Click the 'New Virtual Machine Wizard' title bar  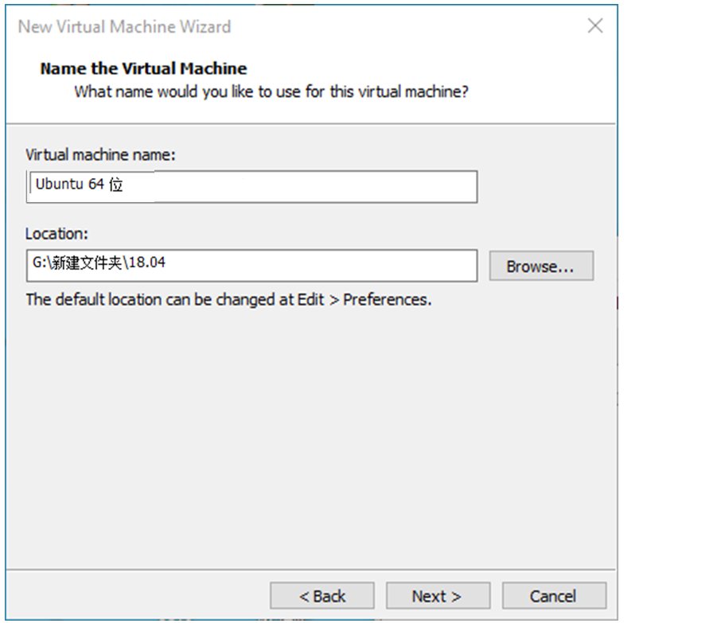124,26
